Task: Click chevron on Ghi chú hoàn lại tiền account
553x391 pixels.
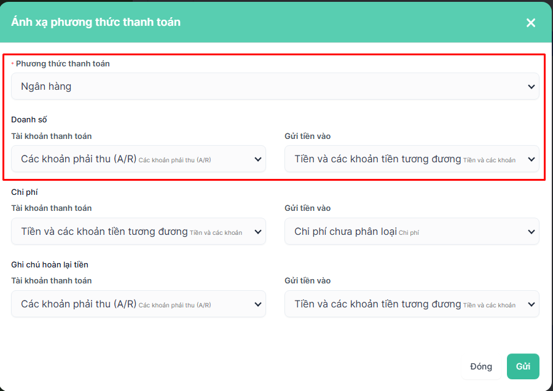Action: (258, 304)
